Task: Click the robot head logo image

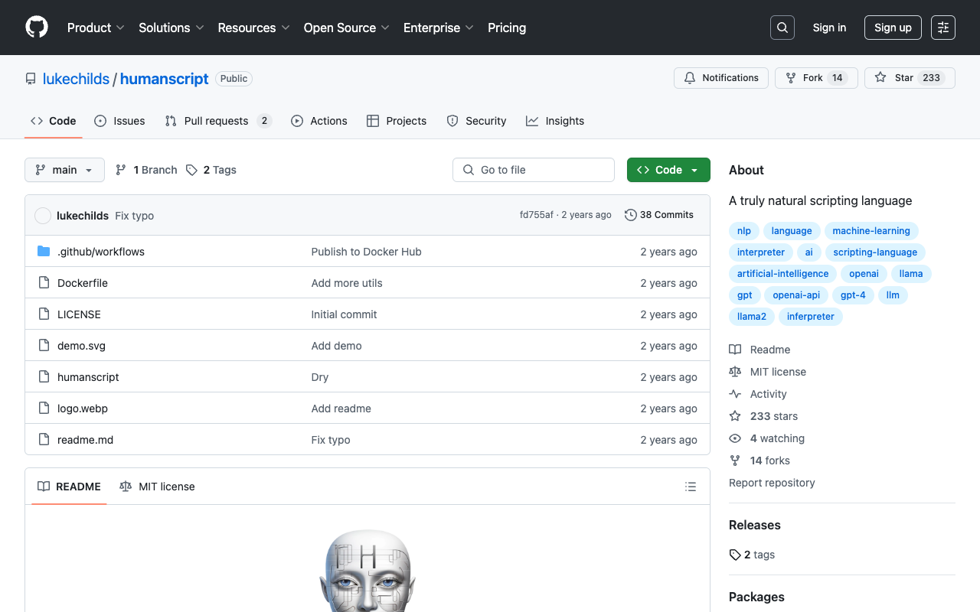Action: [367, 570]
